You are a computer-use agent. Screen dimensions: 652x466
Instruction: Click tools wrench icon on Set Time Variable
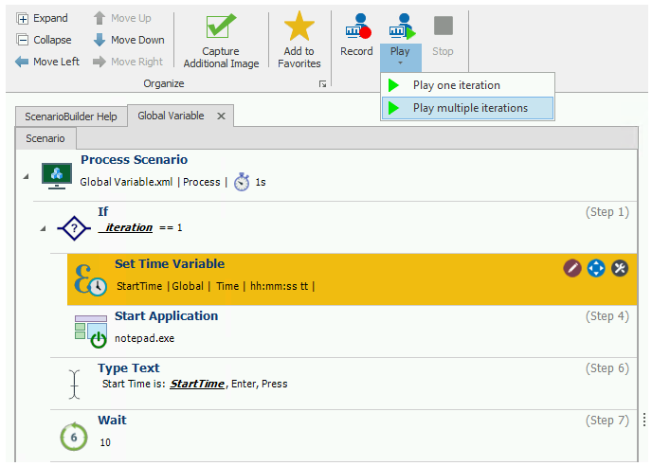[x=620, y=268]
